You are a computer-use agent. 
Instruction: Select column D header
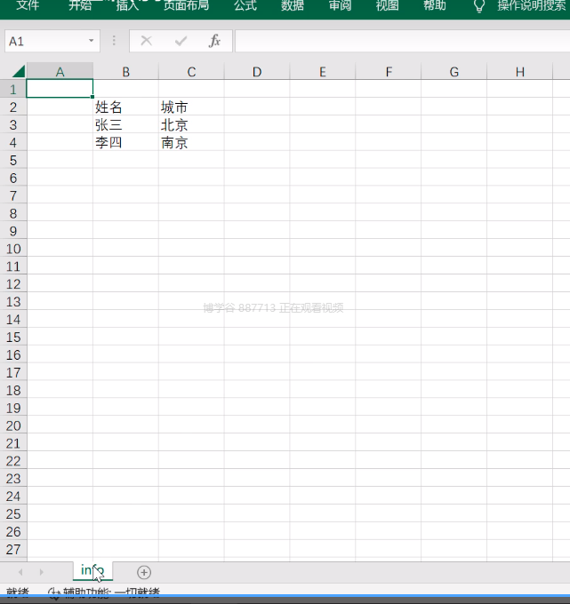[257, 72]
